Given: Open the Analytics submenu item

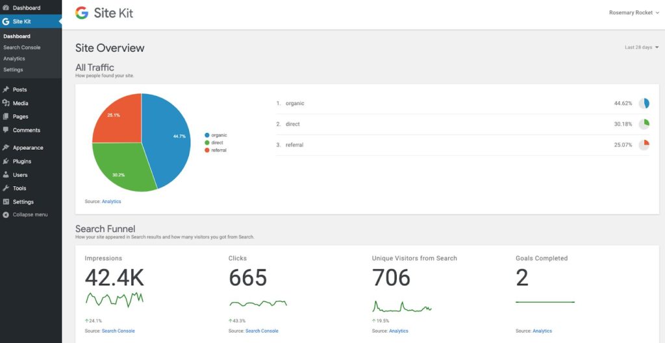Looking at the screenshot, I should click(14, 58).
